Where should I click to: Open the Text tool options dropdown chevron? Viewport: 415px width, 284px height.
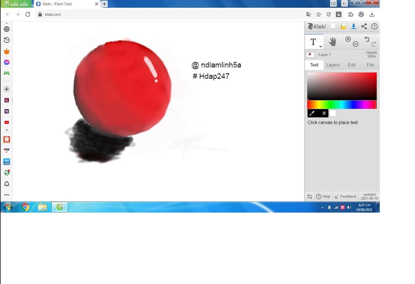(x=321, y=46)
